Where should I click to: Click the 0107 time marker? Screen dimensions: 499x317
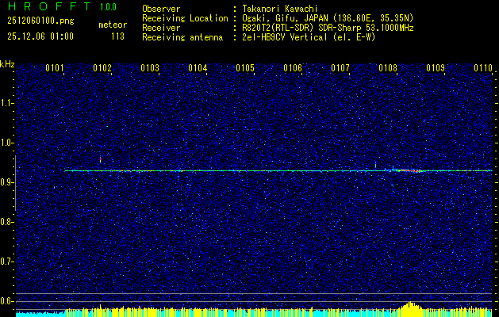click(x=340, y=67)
